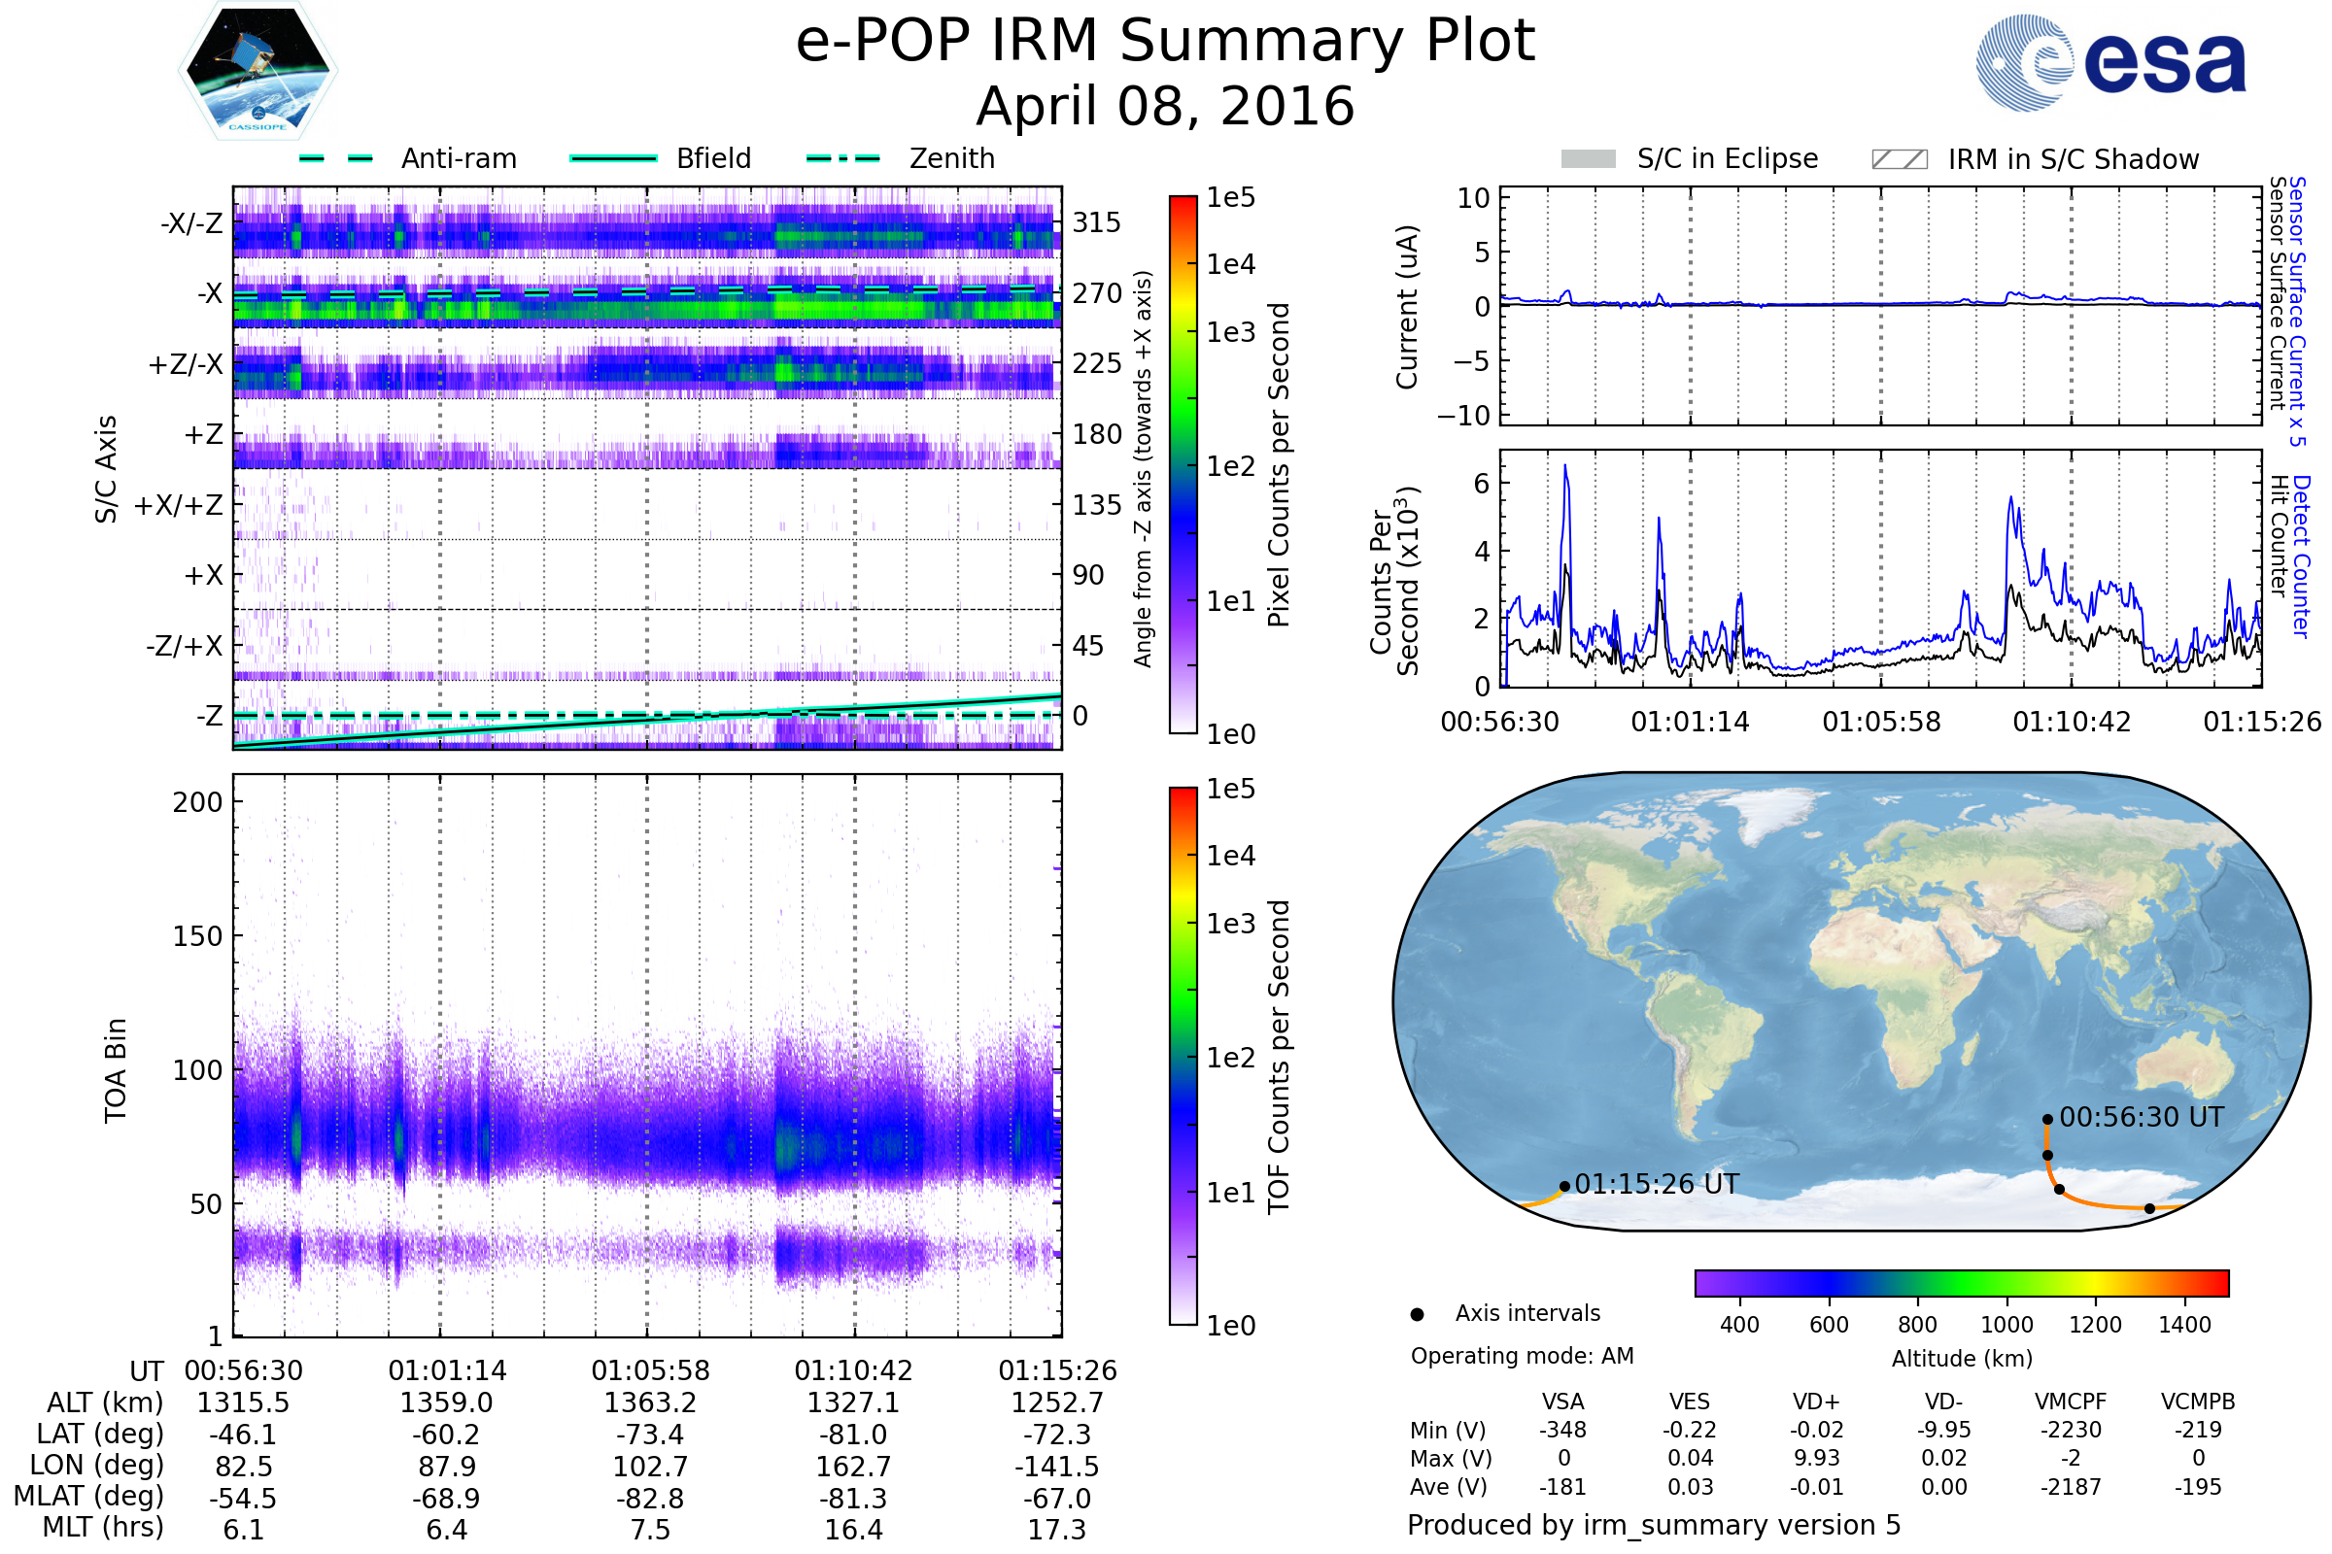This screenshot has width=2332, height=1554.
Task: Click the Anti-ram dashed legend line
Action: tap(337, 158)
